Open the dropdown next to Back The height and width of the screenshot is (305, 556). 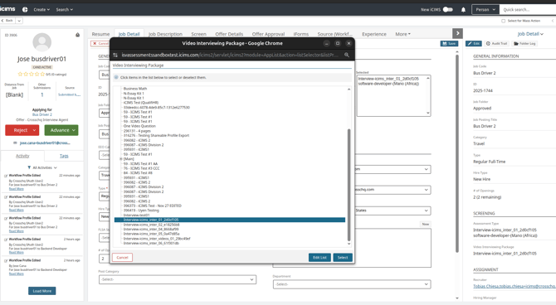click(19, 21)
